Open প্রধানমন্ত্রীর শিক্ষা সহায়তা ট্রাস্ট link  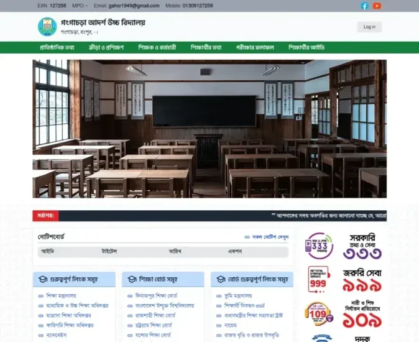coord(253,315)
